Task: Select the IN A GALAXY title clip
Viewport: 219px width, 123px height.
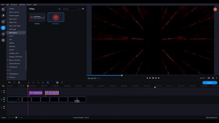Action: tap(52, 93)
